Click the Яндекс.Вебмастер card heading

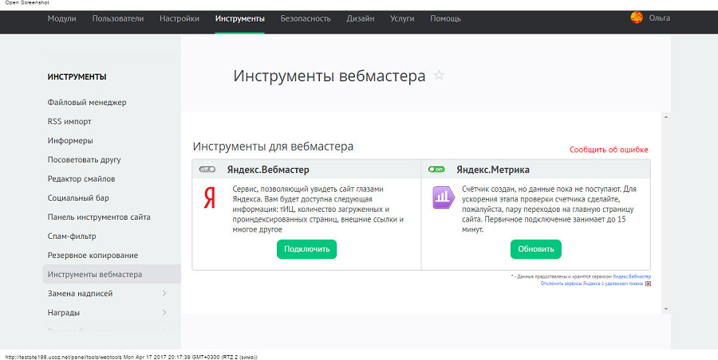pyautogui.click(x=268, y=170)
